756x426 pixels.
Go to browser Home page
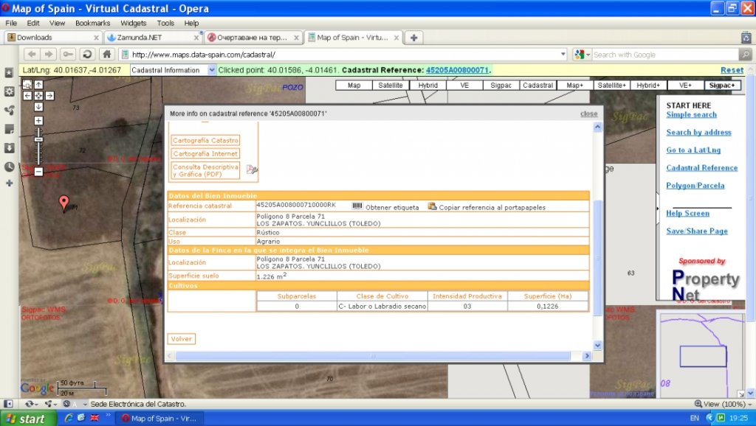coord(106,54)
